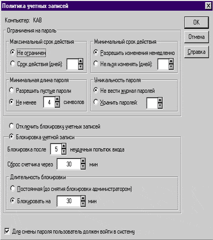Decrease stored passwords count down arrow
This screenshot has height=240, width=213.
coord(160,106)
